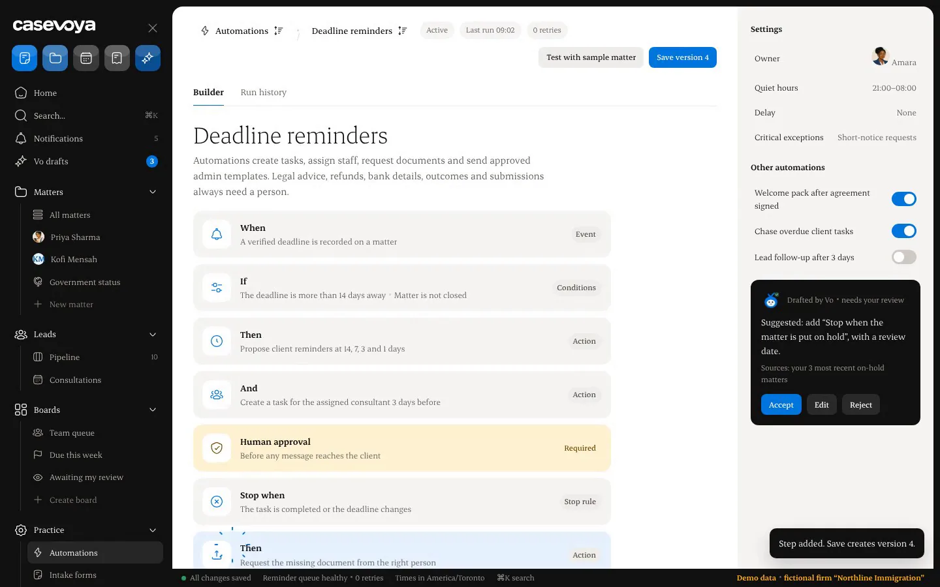The height and width of the screenshot is (587, 940).
Task: Click the Save version 4 button
Action: click(x=683, y=57)
